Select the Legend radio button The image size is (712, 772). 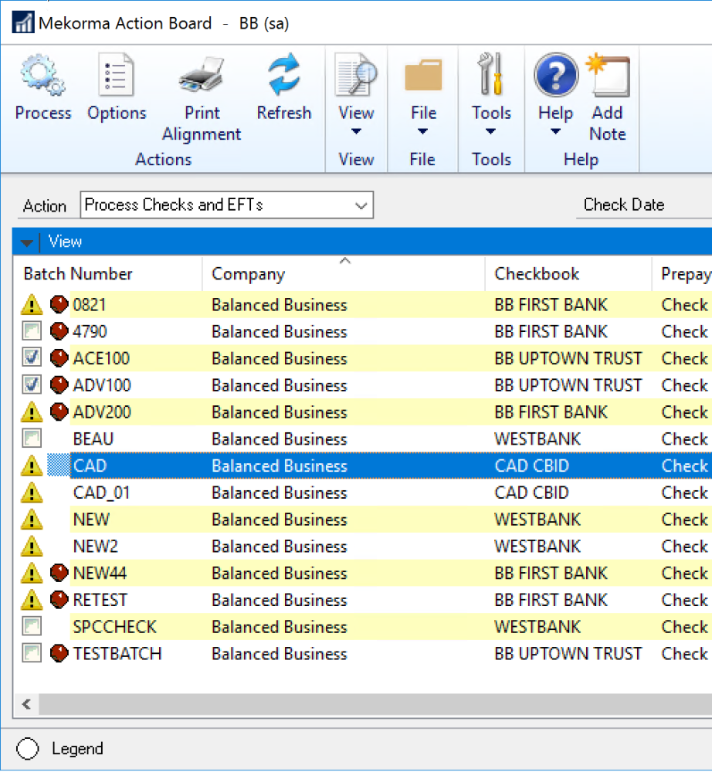[x=28, y=749]
